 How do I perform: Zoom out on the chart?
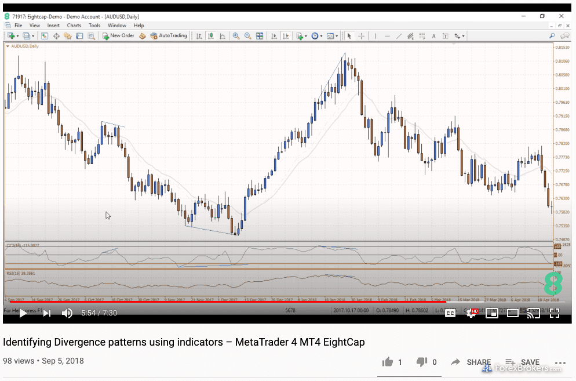click(247, 36)
